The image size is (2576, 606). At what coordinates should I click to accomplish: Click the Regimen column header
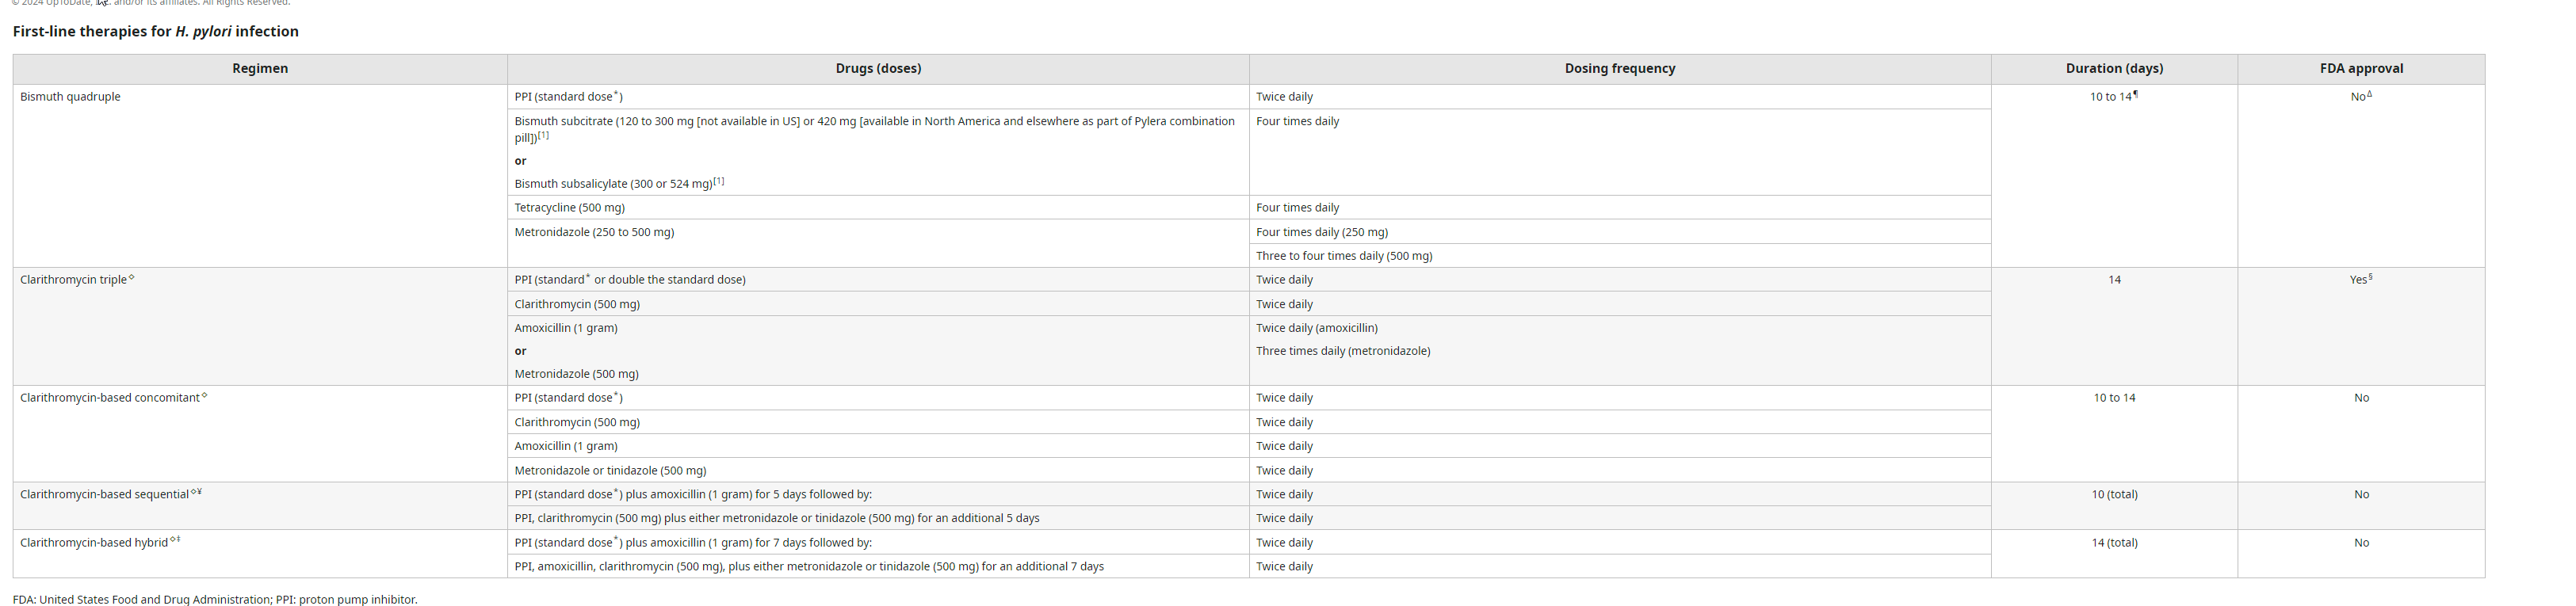[260, 69]
